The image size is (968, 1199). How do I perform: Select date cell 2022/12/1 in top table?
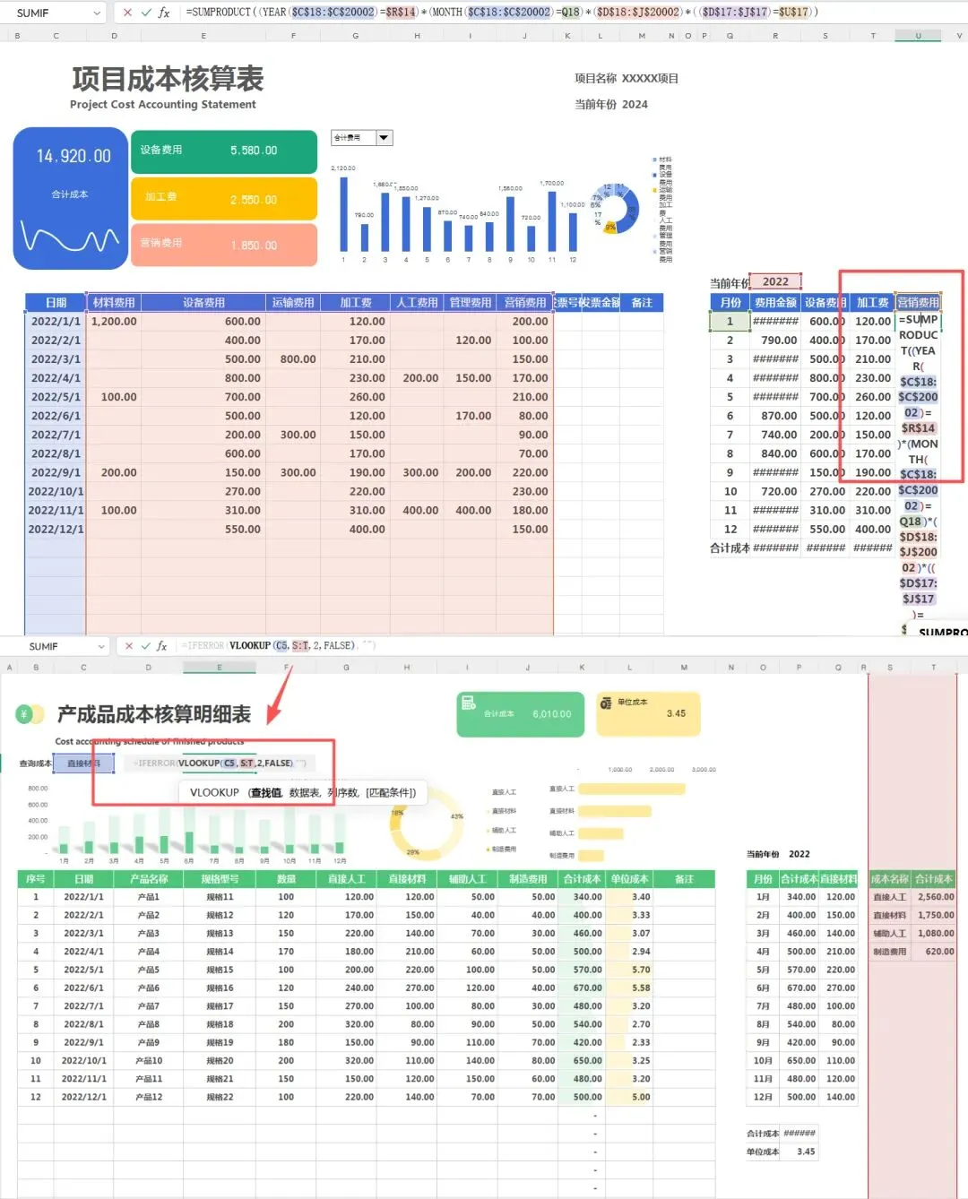[x=56, y=530]
